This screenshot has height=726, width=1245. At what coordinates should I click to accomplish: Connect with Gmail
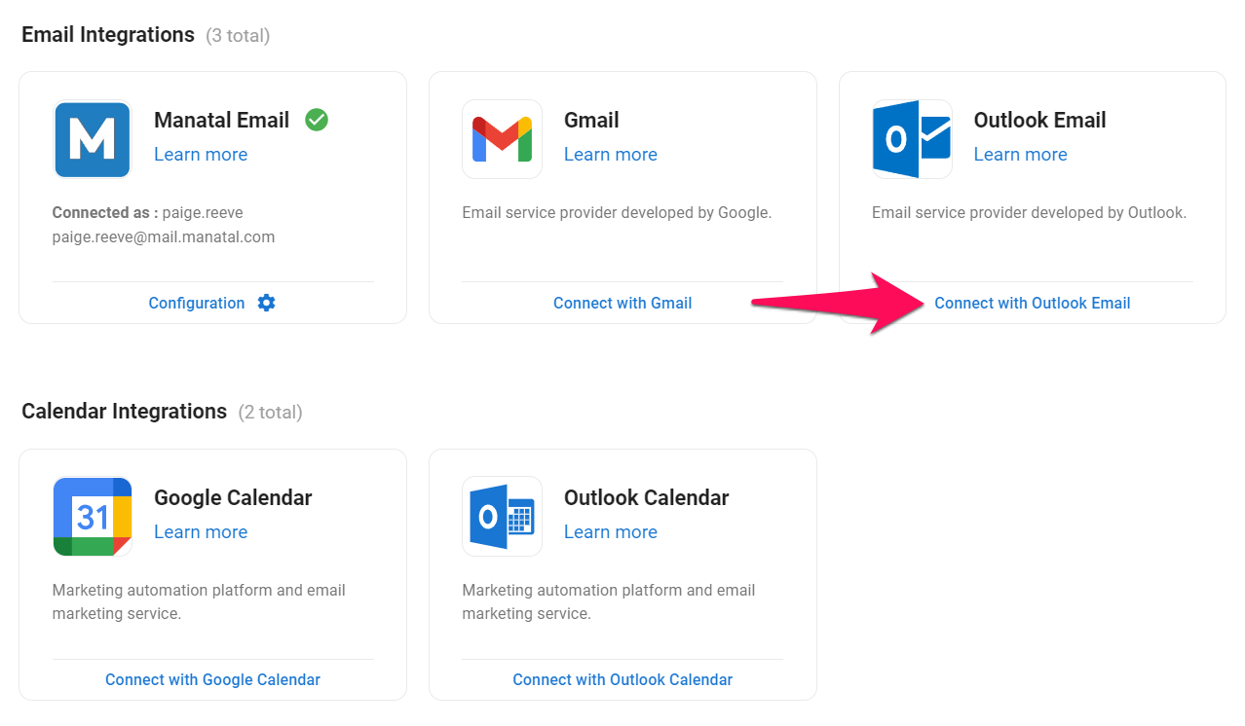coord(622,303)
